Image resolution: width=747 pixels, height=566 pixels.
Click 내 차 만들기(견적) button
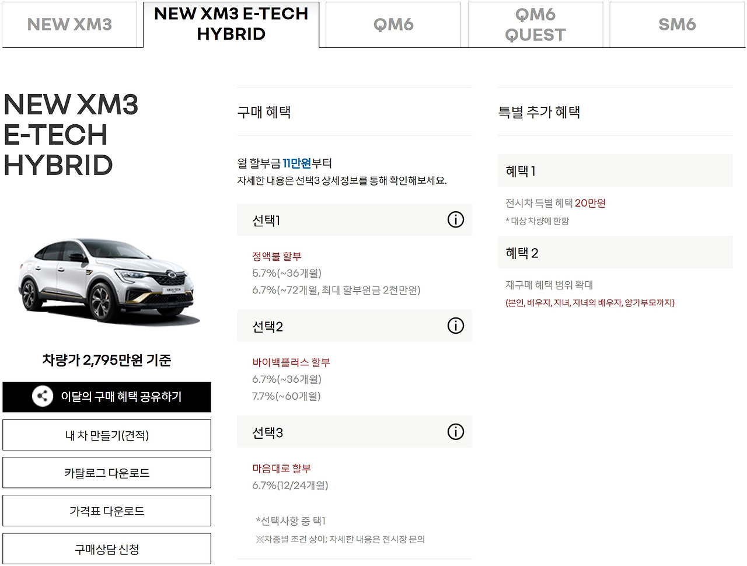coord(107,435)
